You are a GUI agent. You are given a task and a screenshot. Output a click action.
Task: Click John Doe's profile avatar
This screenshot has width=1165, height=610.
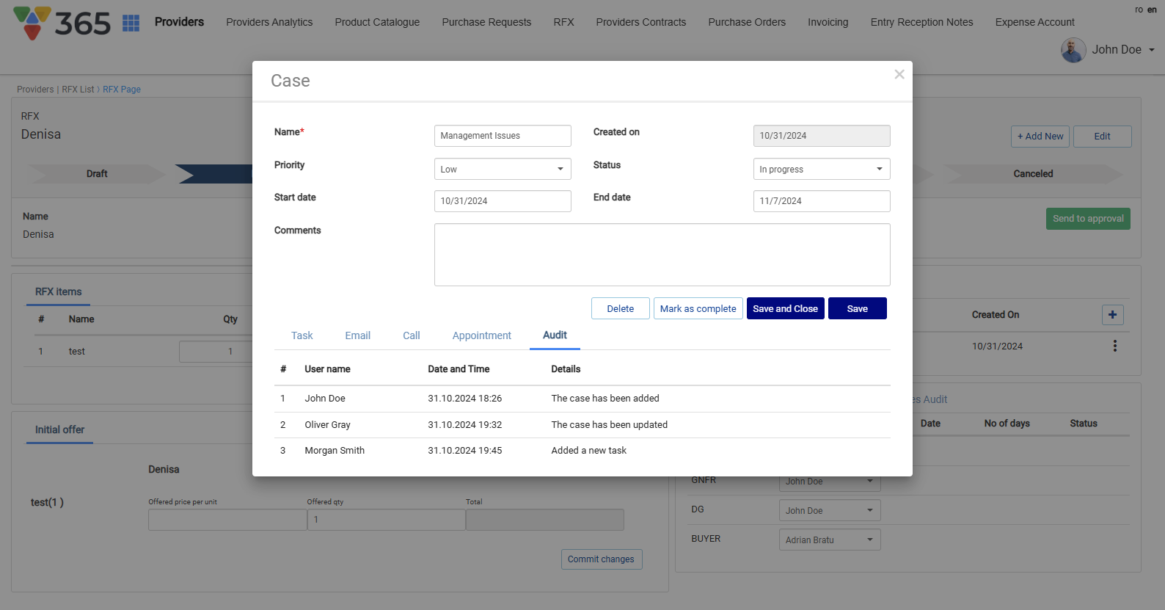1073,50
